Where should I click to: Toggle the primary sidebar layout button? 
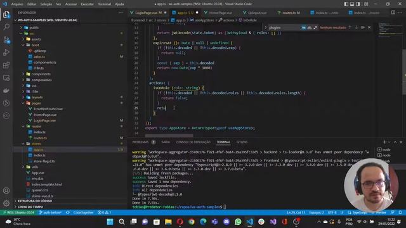(346, 4)
